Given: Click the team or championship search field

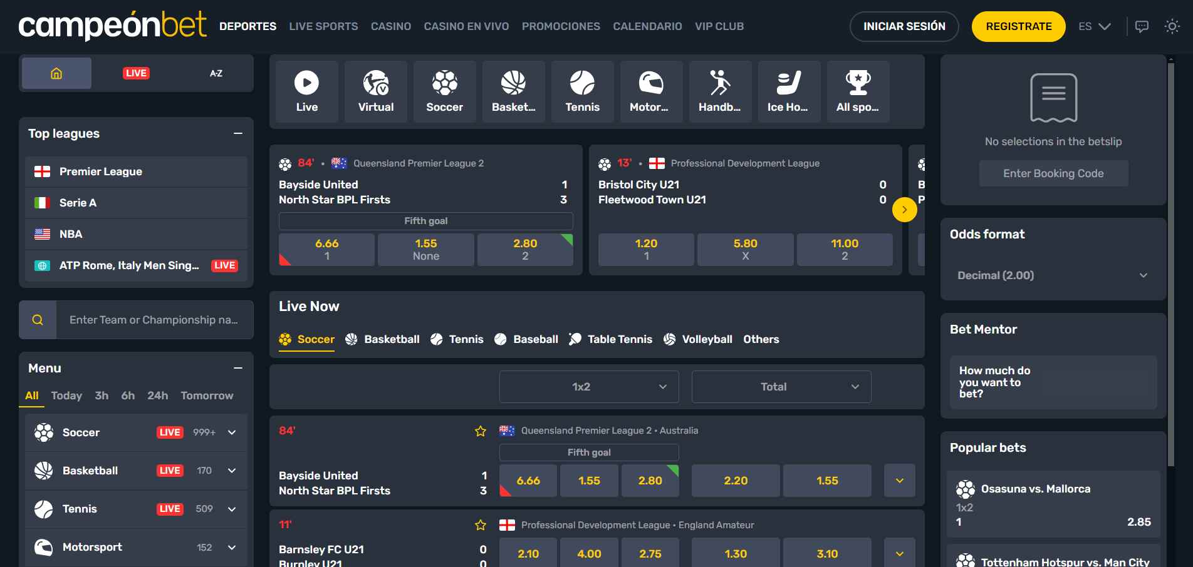Looking at the screenshot, I should (155, 320).
